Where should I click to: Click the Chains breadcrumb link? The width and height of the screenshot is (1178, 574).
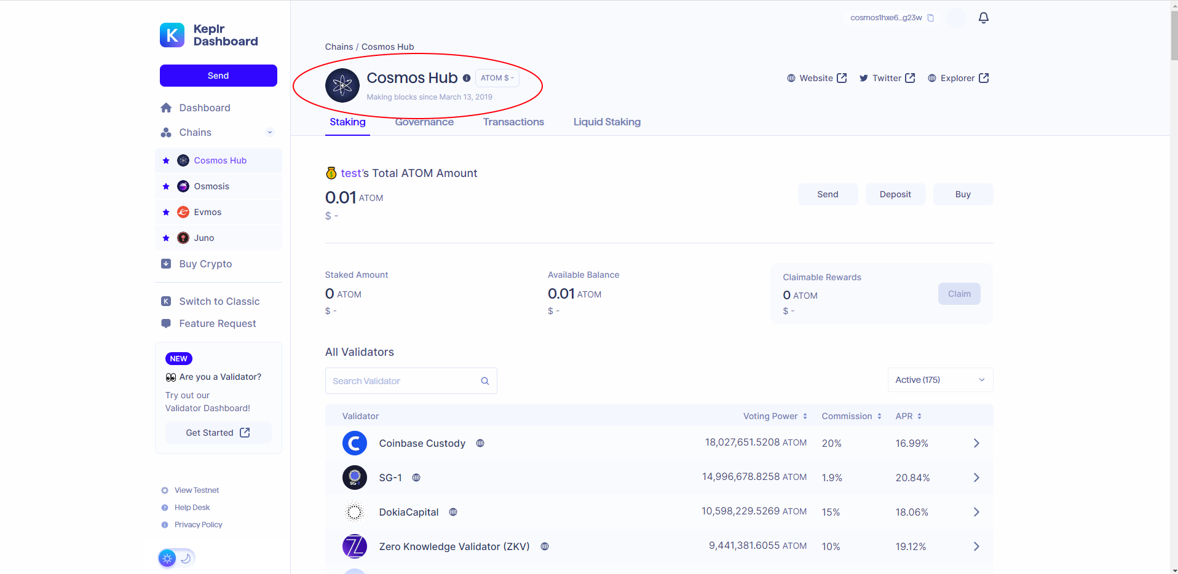(x=339, y=47)
